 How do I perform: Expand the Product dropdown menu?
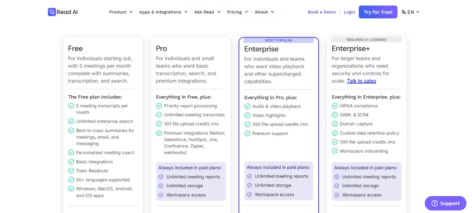121,12
